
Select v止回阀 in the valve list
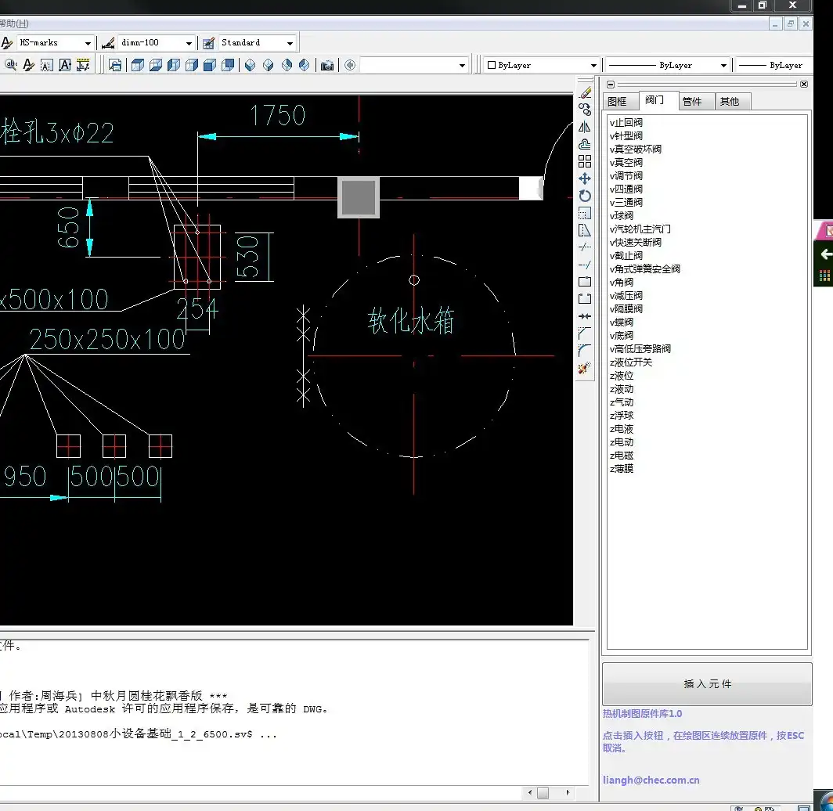point(626,123)
